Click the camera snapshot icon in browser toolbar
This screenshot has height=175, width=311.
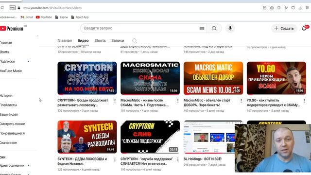click(272, 8)
